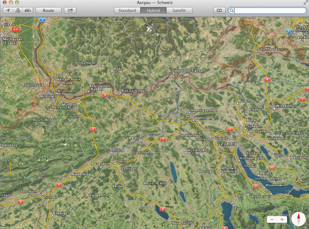
Task: Click the Schopfheim label
Action: click(x=85, y=63)
